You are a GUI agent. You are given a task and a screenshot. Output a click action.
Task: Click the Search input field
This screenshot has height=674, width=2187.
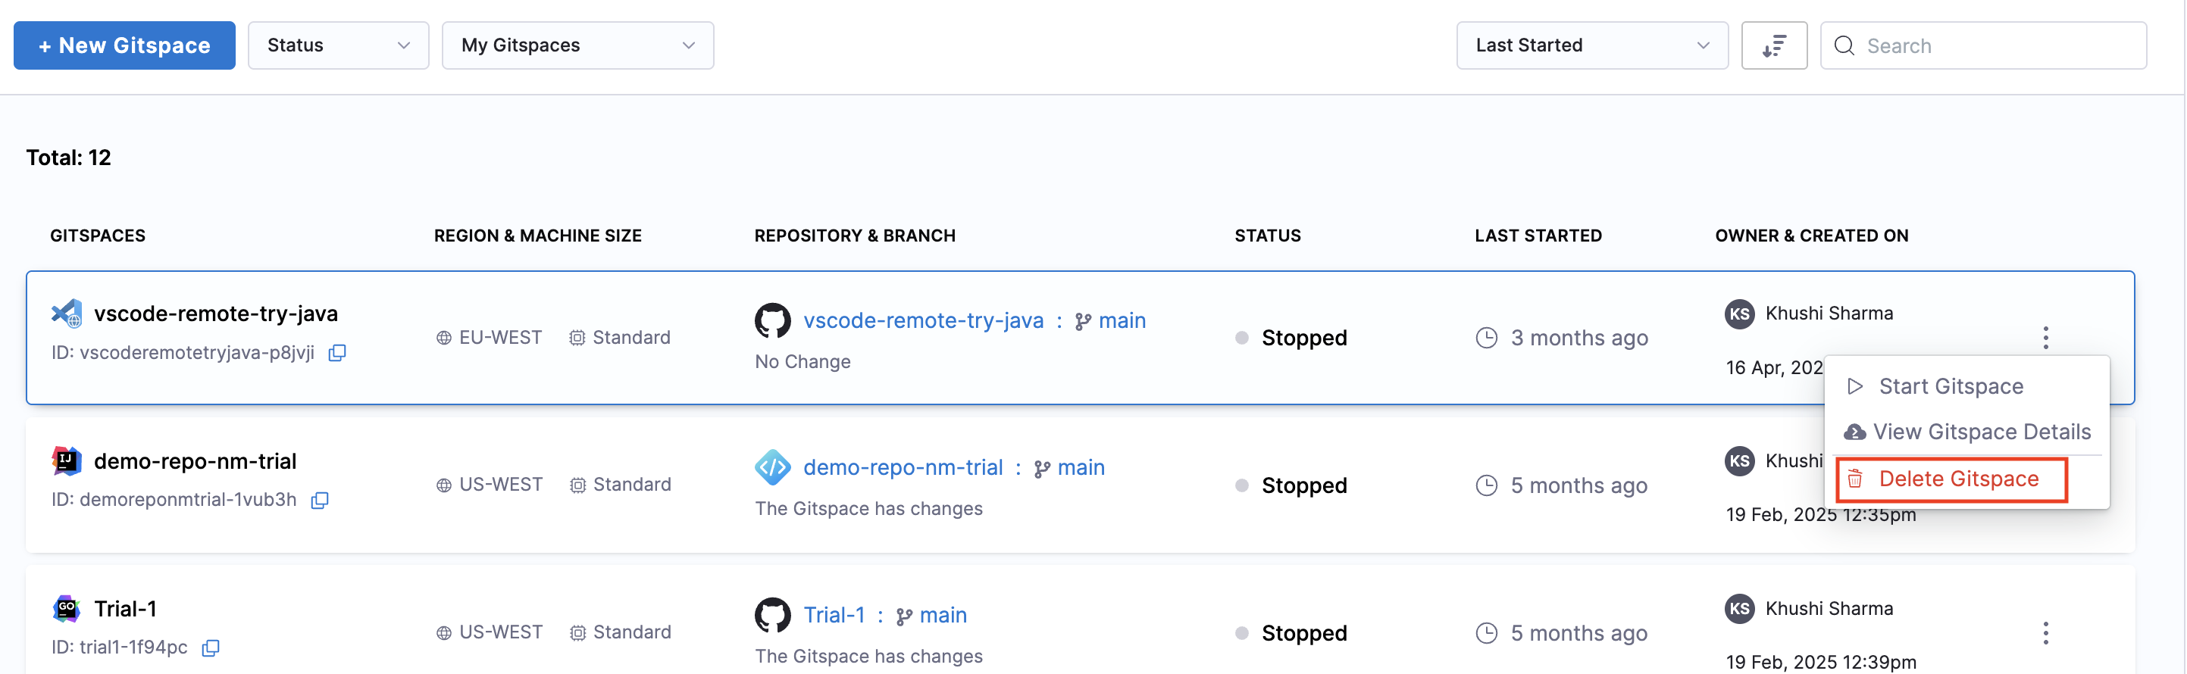(1995, 46)
